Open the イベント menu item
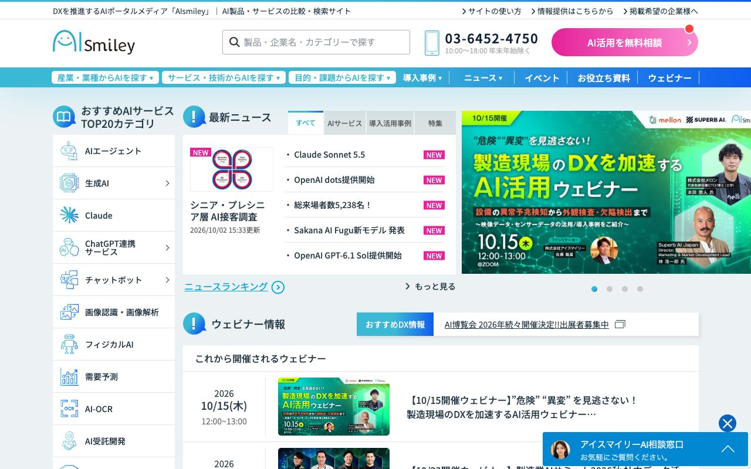Screen dimensions: 751x469 (x=542, y=77)
